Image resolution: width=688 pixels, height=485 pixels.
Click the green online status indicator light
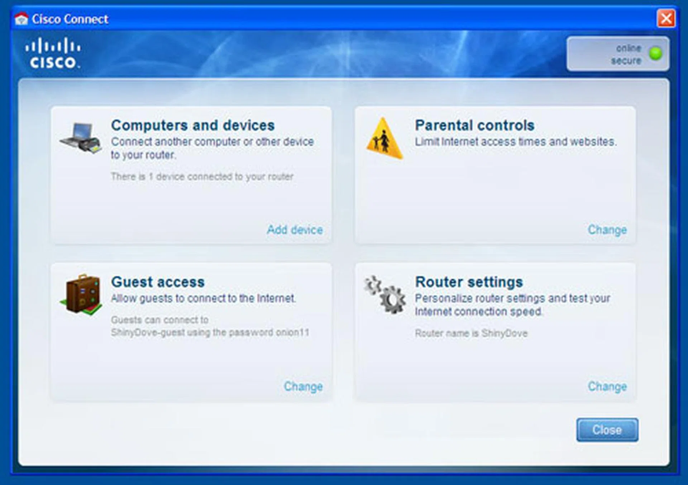656,54
